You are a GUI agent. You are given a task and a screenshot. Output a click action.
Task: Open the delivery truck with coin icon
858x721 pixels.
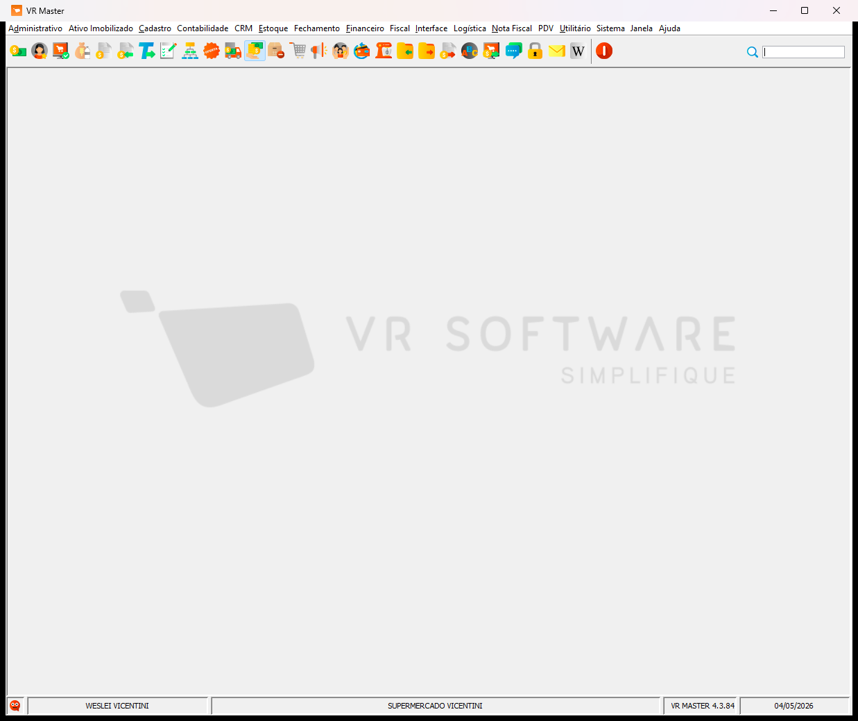pos(233,51)
